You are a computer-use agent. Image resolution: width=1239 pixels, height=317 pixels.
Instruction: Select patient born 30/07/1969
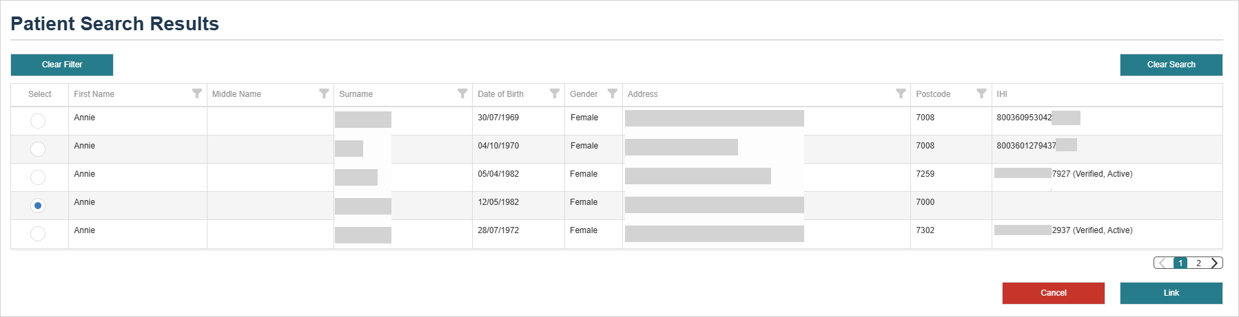(x=38, y=121)
